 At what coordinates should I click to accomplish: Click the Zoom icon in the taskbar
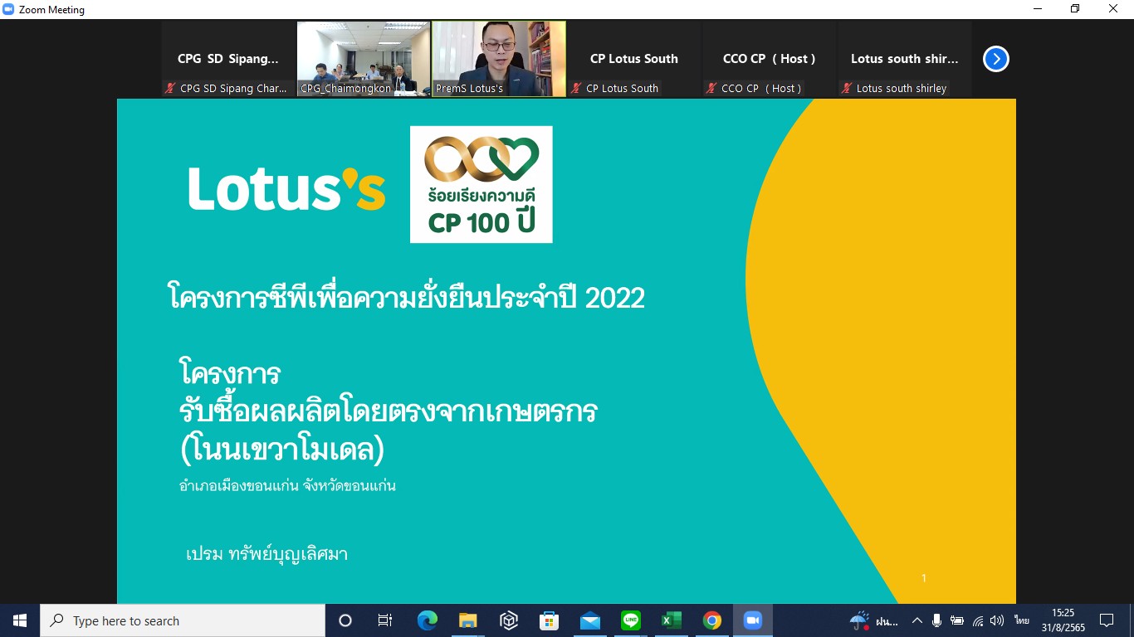(752, 620)
